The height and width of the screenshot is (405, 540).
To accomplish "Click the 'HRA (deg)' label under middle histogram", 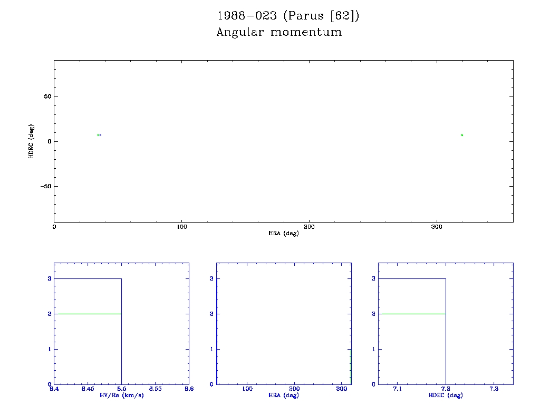I will (284, 396).
